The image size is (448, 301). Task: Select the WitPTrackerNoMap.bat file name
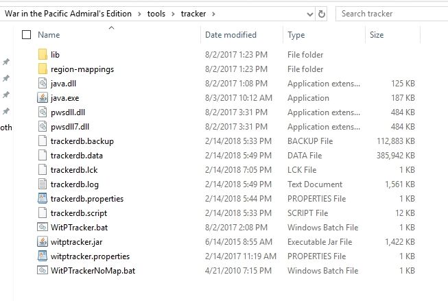coord(93,270)
